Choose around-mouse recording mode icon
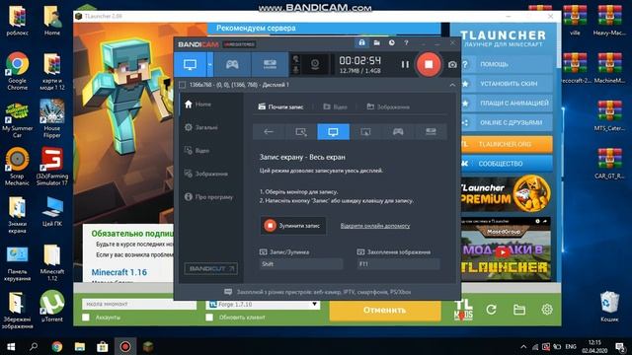 [365, 132]
